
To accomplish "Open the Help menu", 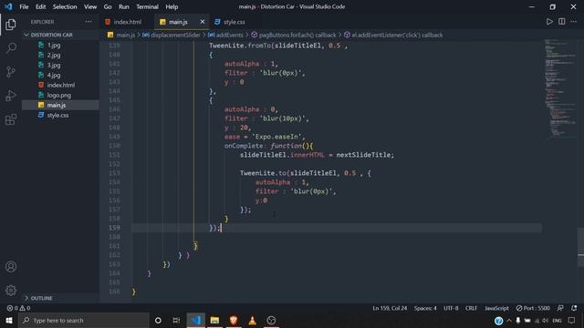I will [x=172, y=6].
